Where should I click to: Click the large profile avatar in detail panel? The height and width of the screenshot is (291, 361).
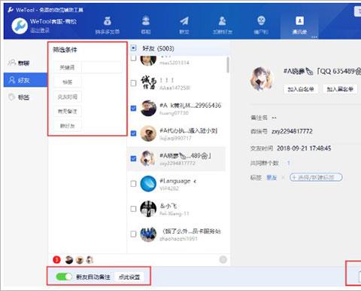point(261,78)
